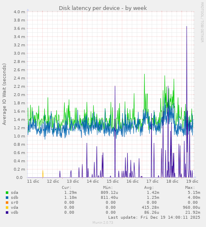Click the '14 dic' x-axis date label
This screenshot has width=206, height=227.
93,181
